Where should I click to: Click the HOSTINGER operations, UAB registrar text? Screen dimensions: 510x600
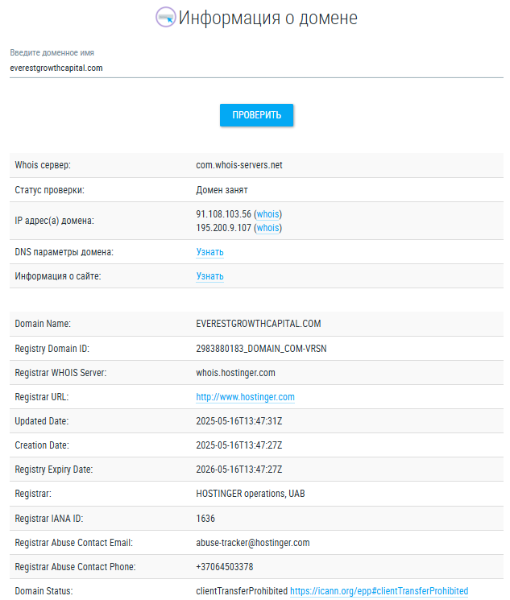251,494
